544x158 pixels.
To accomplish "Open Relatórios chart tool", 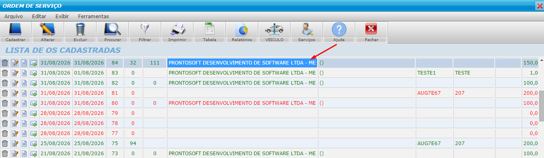I will click(x=242, y=32).
